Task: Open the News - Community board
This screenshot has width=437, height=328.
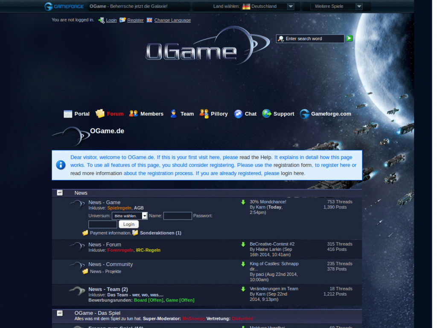Action: coord(111,264)
